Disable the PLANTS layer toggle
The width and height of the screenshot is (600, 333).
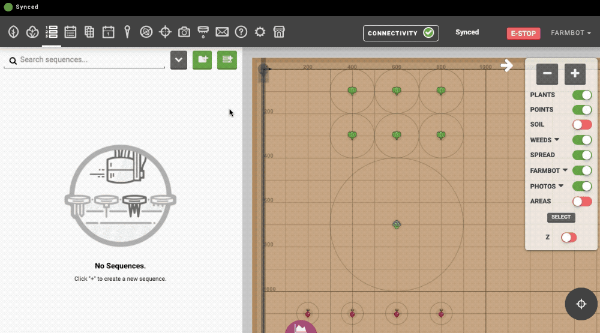[x=581, y=95]
